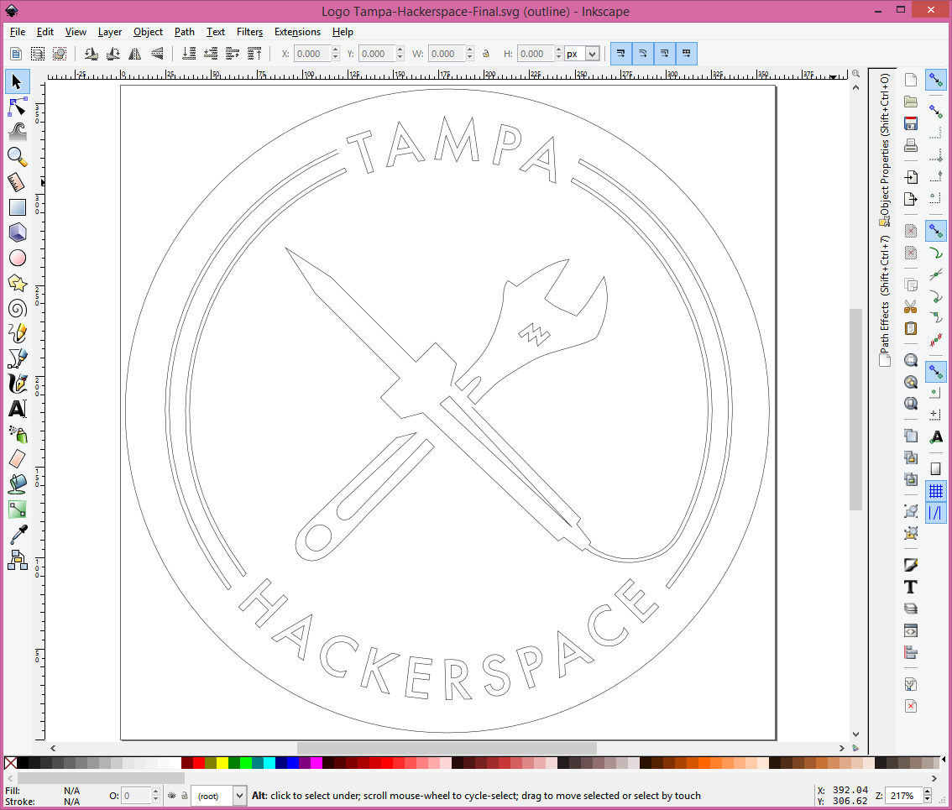Click the Save document icon
Screen dimensions: 952x810
click(x=911, y=124)
